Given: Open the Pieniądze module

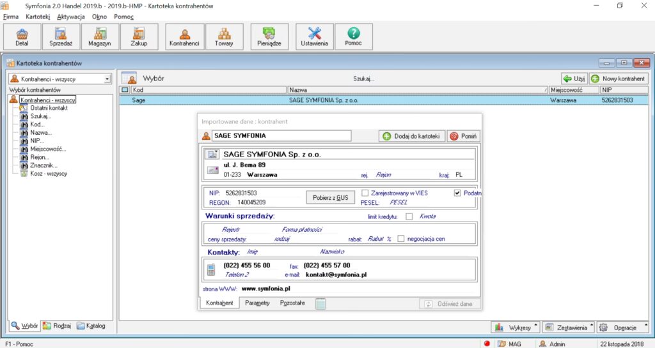Looking at the screenshot, I should pyautogui.click(x=270, y=37).
